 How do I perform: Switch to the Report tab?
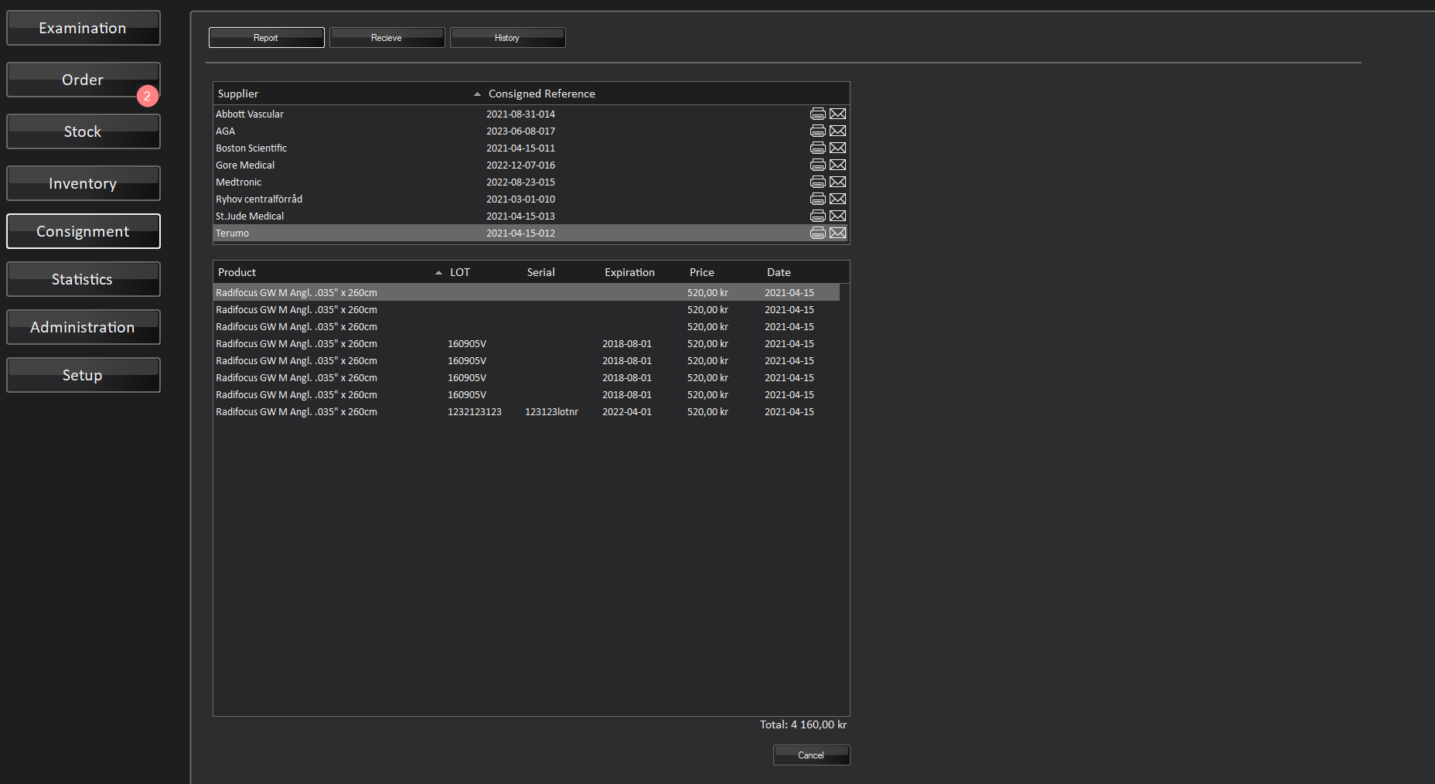[266, 37]
